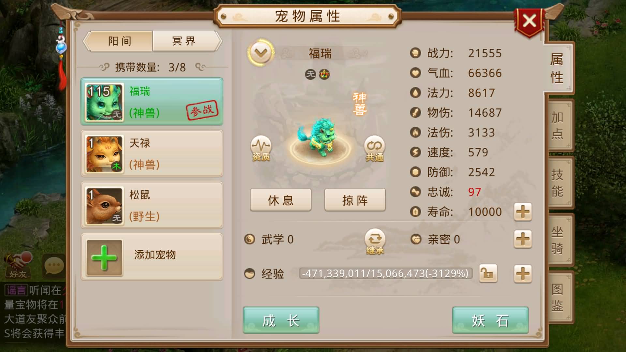This screenshot has width=626, height=352.
Task: Click the 成长 button
Action: pyautogui.click(x=281, y=320)
